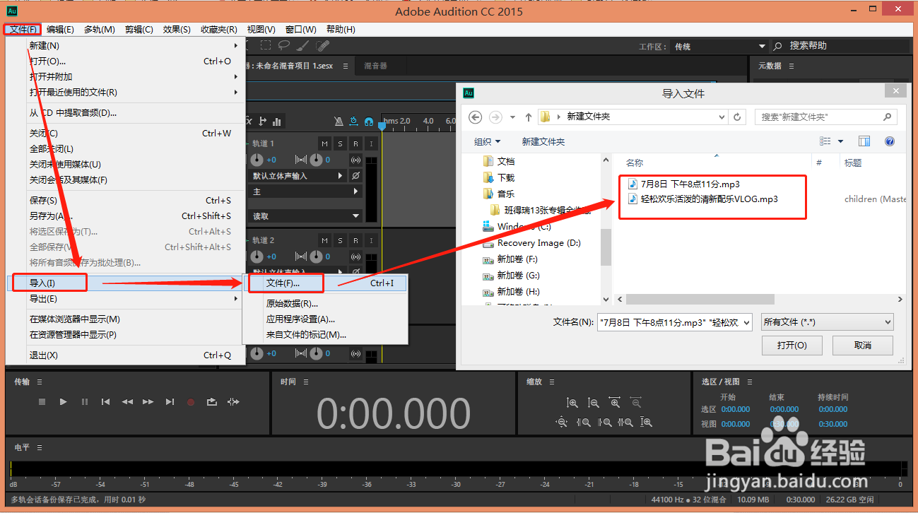Select 导出(E) menu entry
918x513 pixels.
(x=125, y=299)
